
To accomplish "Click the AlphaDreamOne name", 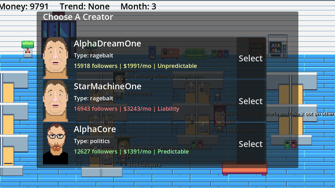I will 107,43.
